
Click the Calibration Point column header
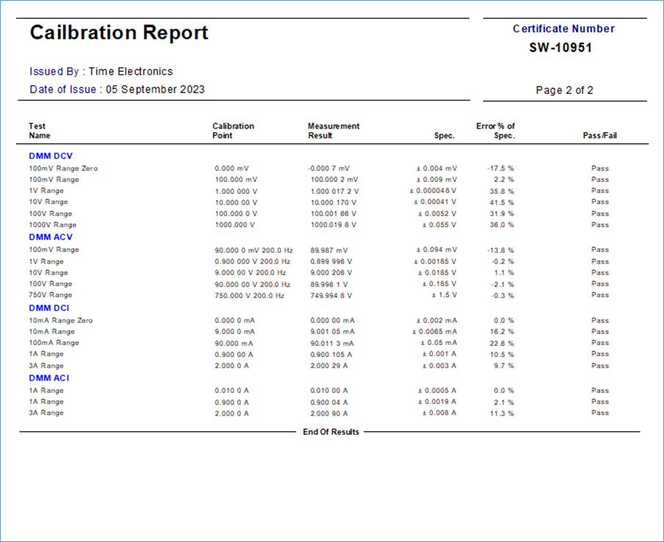pos(233,131)
